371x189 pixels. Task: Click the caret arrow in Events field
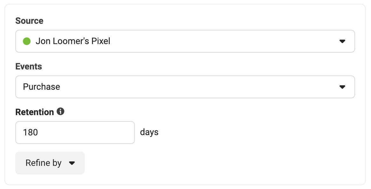click(342, 87)
